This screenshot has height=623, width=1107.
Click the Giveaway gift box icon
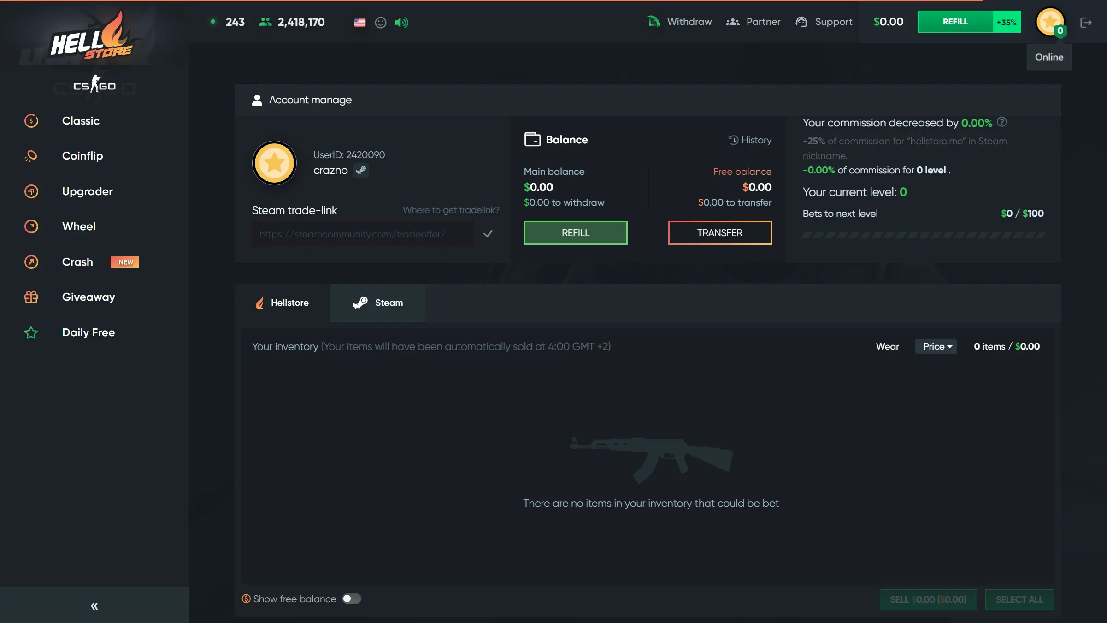31,297
